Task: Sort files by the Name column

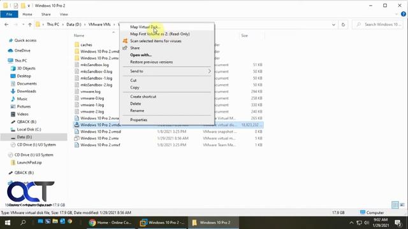Action: point(79,36)
